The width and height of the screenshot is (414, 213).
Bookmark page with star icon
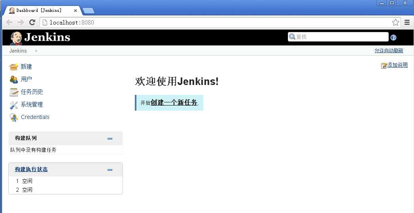[x=395, y=23]
